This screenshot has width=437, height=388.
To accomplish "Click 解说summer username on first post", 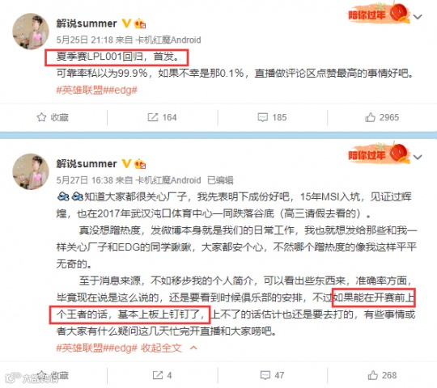I will [x=87, y=23].
